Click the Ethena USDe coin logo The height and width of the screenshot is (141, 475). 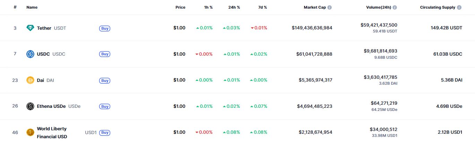tap(31, 106)
